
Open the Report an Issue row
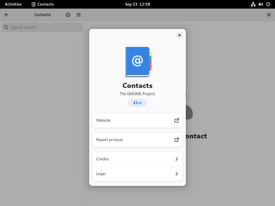tap(137, 139)
